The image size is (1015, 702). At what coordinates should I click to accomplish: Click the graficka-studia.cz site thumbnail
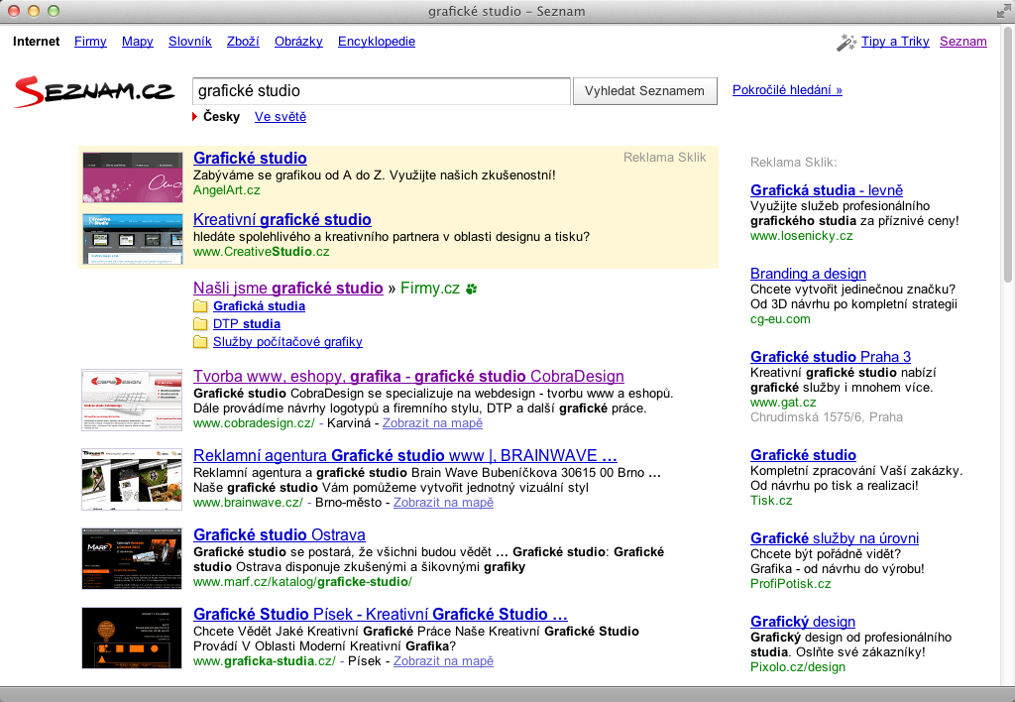(132, 638)
